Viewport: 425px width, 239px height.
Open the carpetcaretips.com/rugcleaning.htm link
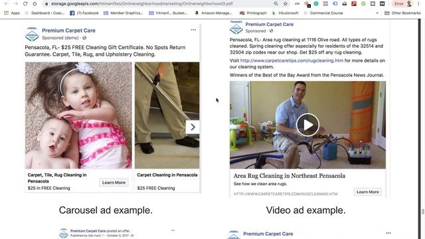click(292, 60)
